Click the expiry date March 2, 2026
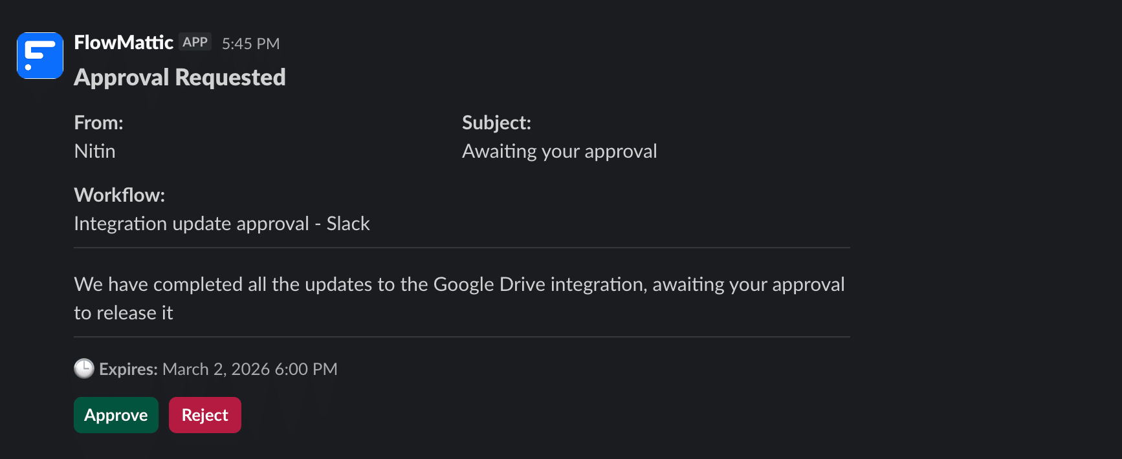The height and width of the screenshot is (459, 1122). (x=250, y=368)
